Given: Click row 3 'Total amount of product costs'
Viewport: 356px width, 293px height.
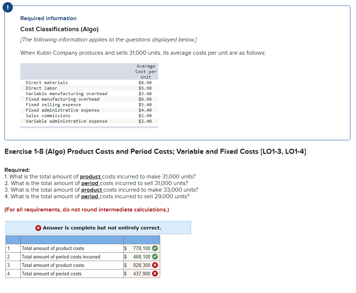Looking at the screenshot, I should (53, 265).
